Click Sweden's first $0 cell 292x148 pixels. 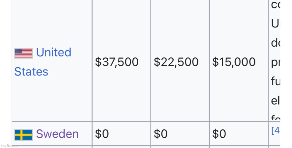click(102, 134)
